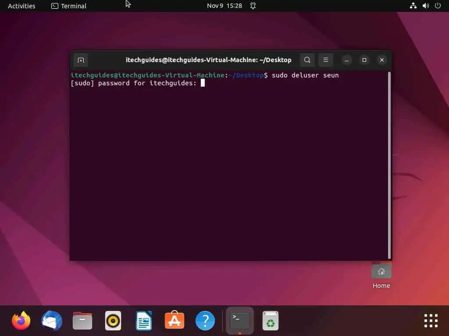Open the Help icon in dock
This screenshot has width=449, height=336.
click(205, 321)
